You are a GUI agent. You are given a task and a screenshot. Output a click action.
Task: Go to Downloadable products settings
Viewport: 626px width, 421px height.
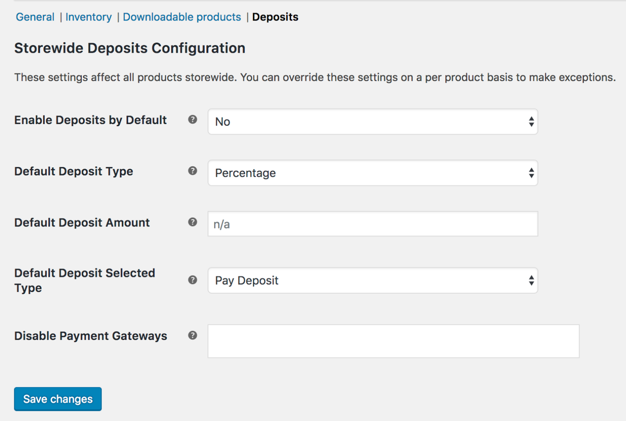tap(182, 17)
